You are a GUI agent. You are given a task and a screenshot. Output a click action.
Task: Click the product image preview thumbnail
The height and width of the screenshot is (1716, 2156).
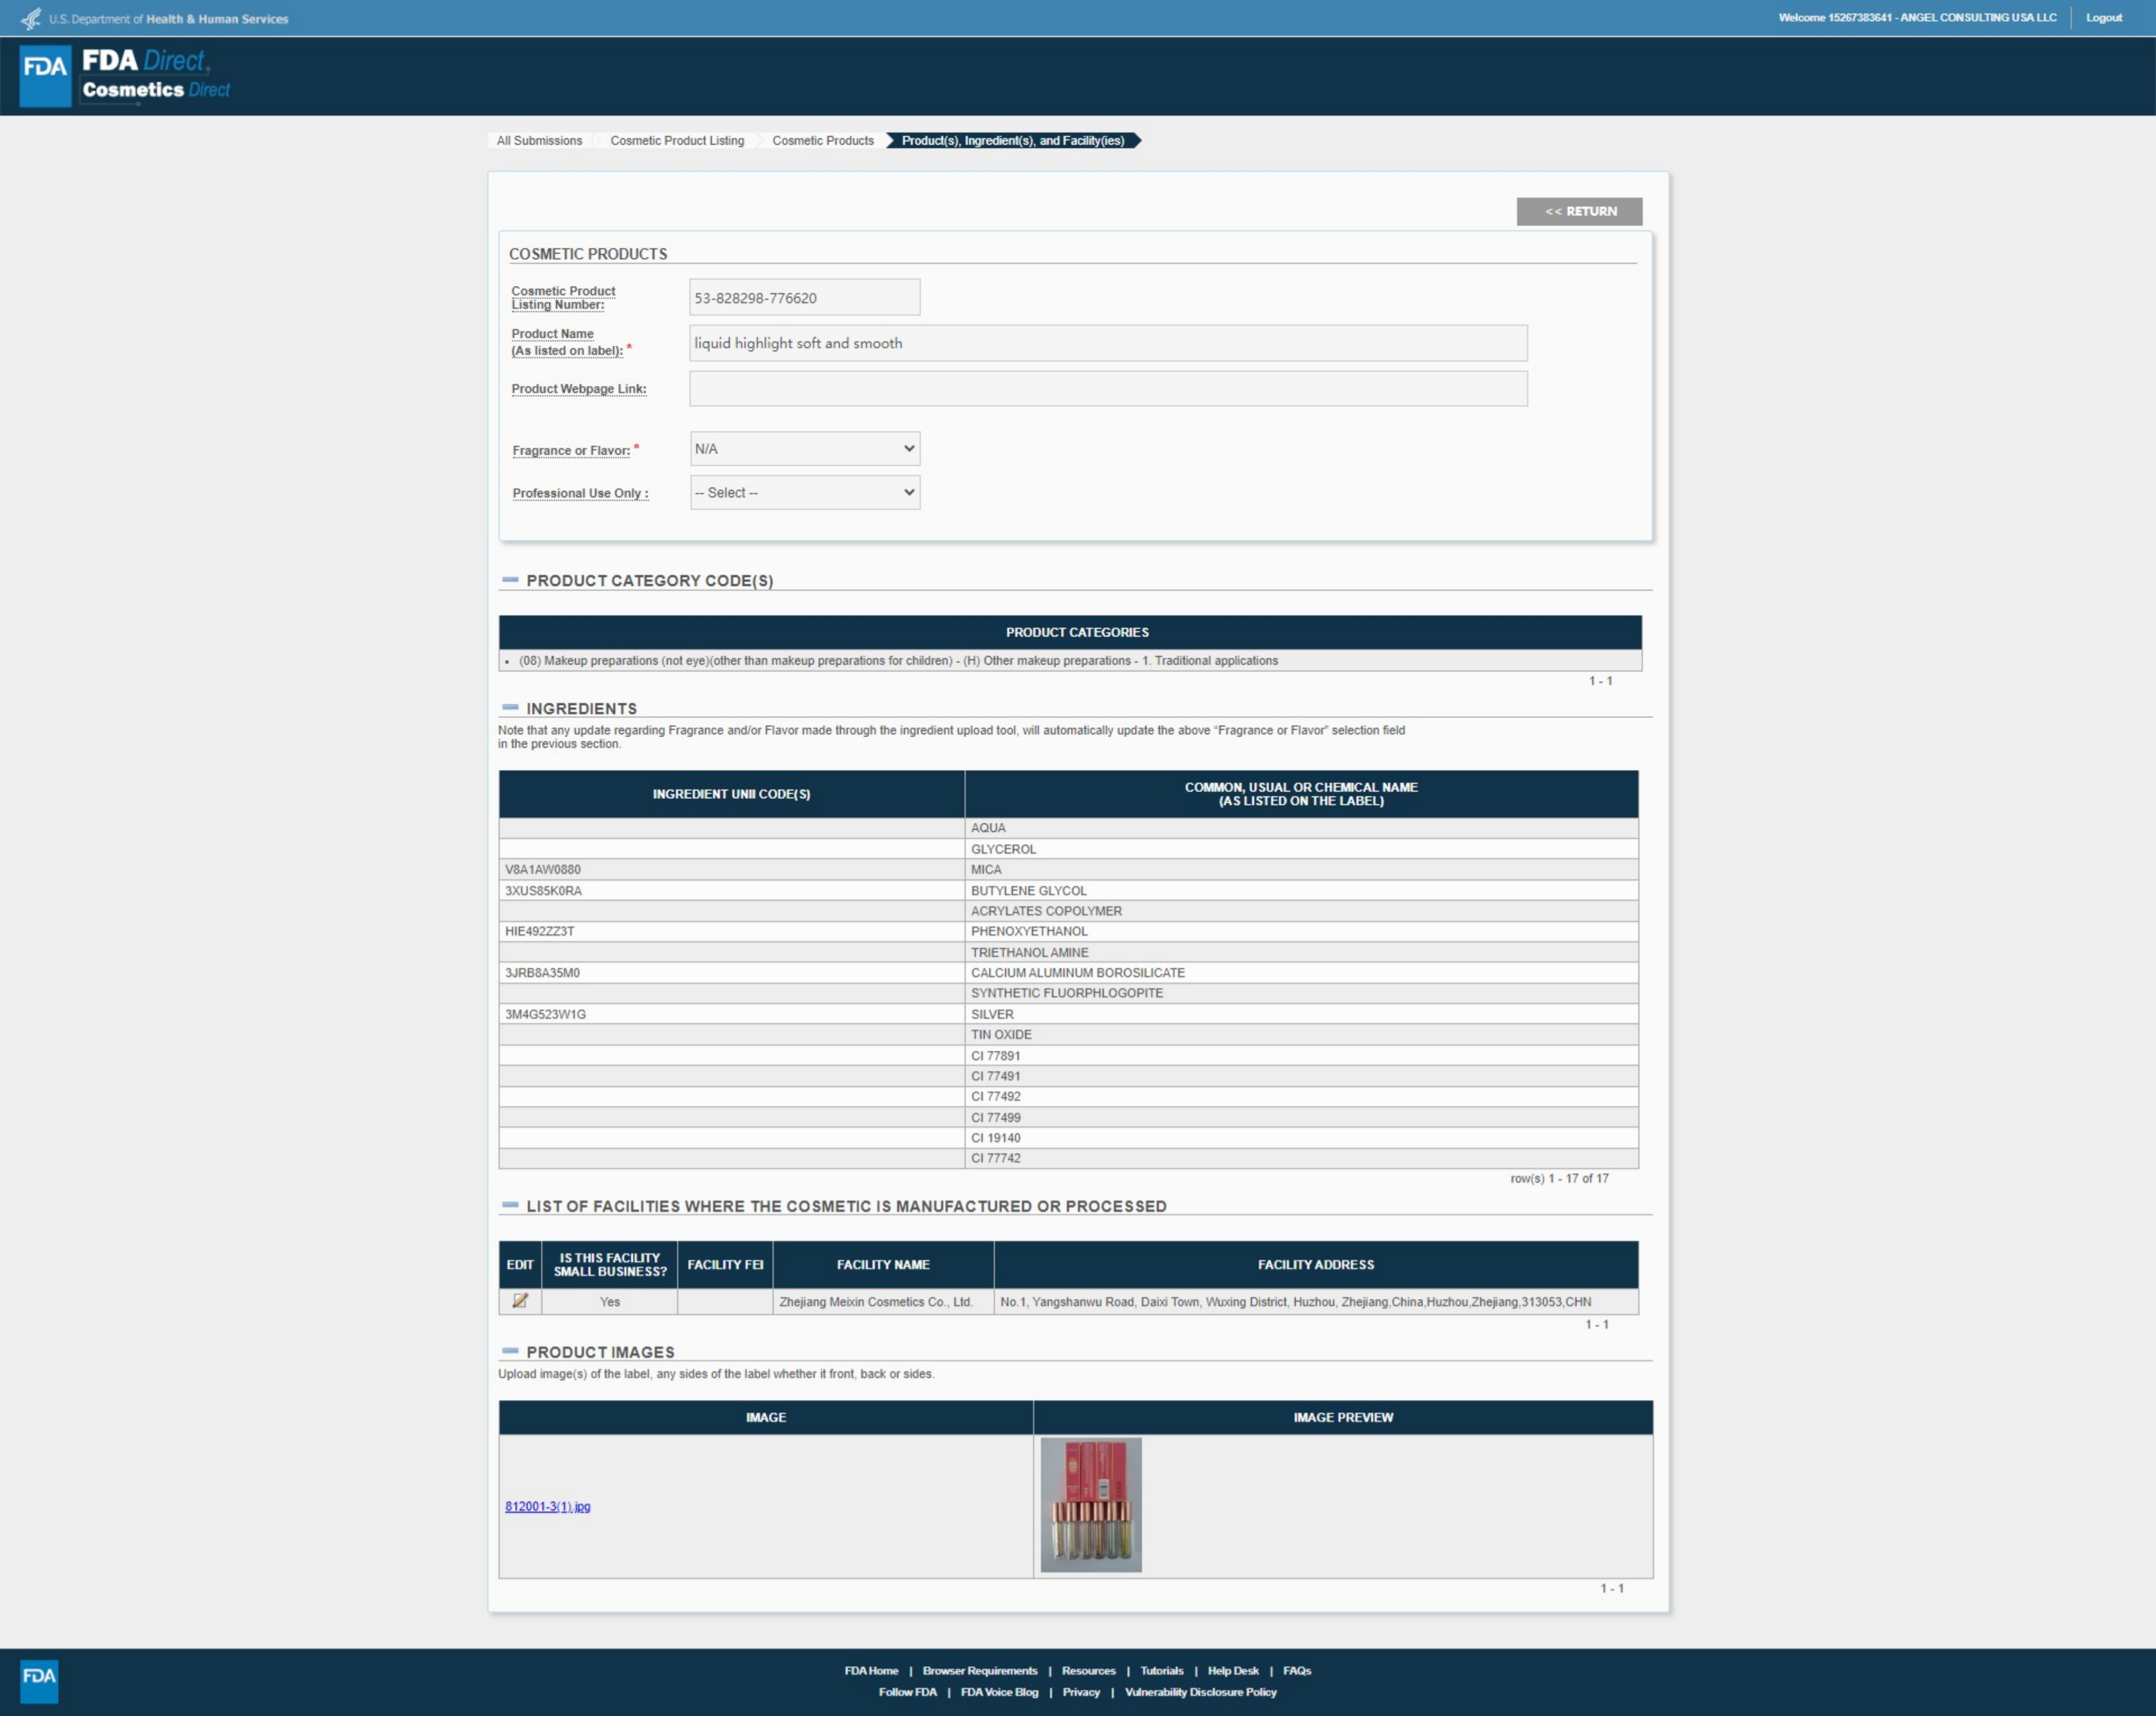(x=1090, y=1504)
